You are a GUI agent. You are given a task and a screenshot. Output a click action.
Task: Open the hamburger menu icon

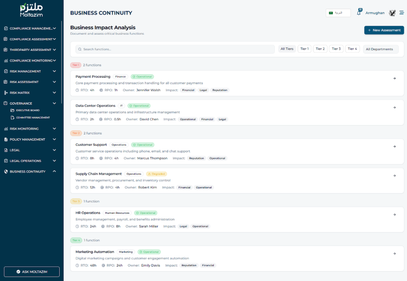pyautogui.click(x=401, y=13)
